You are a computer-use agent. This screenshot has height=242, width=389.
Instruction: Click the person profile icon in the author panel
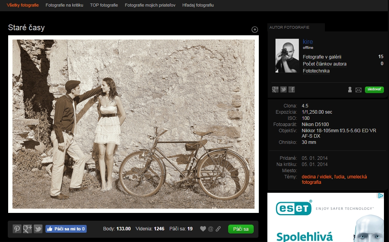350,90
